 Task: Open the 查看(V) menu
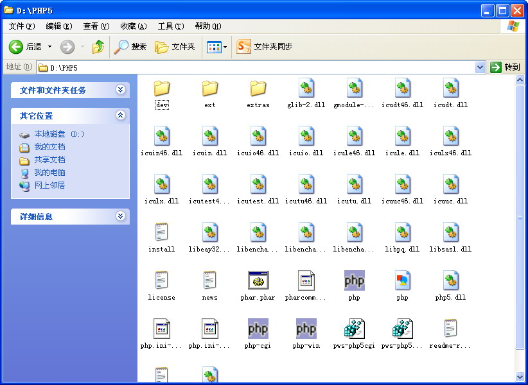click(x=96, y=26)
